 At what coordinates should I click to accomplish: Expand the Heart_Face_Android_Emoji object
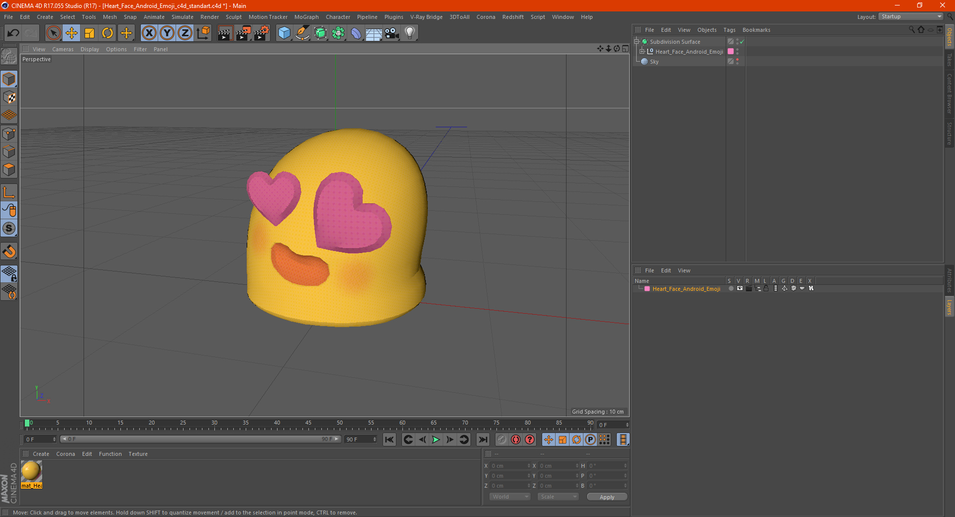(x=642, y=51)
